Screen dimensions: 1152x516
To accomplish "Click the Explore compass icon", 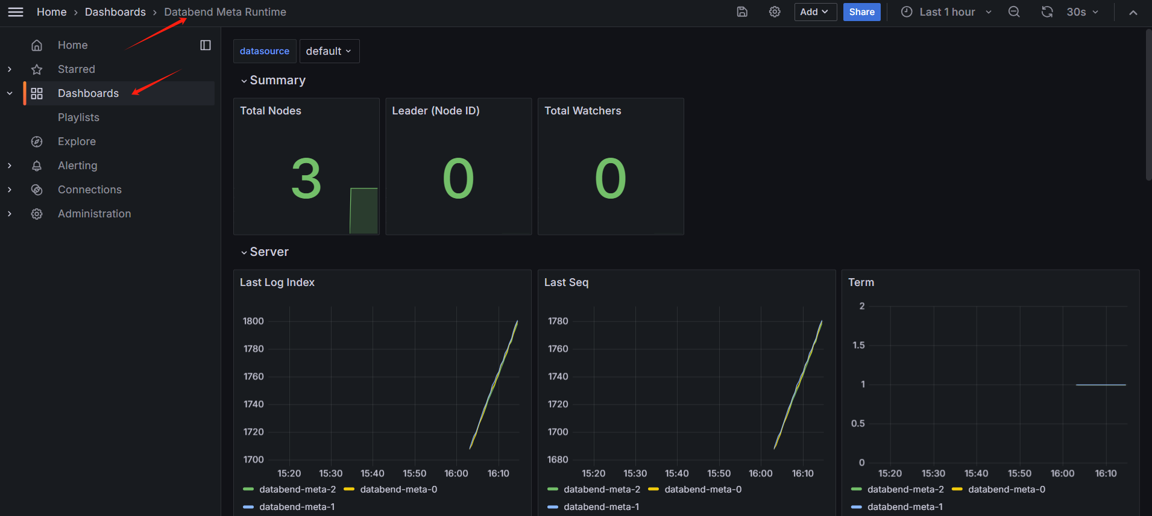I will click(x=37, y=141).
